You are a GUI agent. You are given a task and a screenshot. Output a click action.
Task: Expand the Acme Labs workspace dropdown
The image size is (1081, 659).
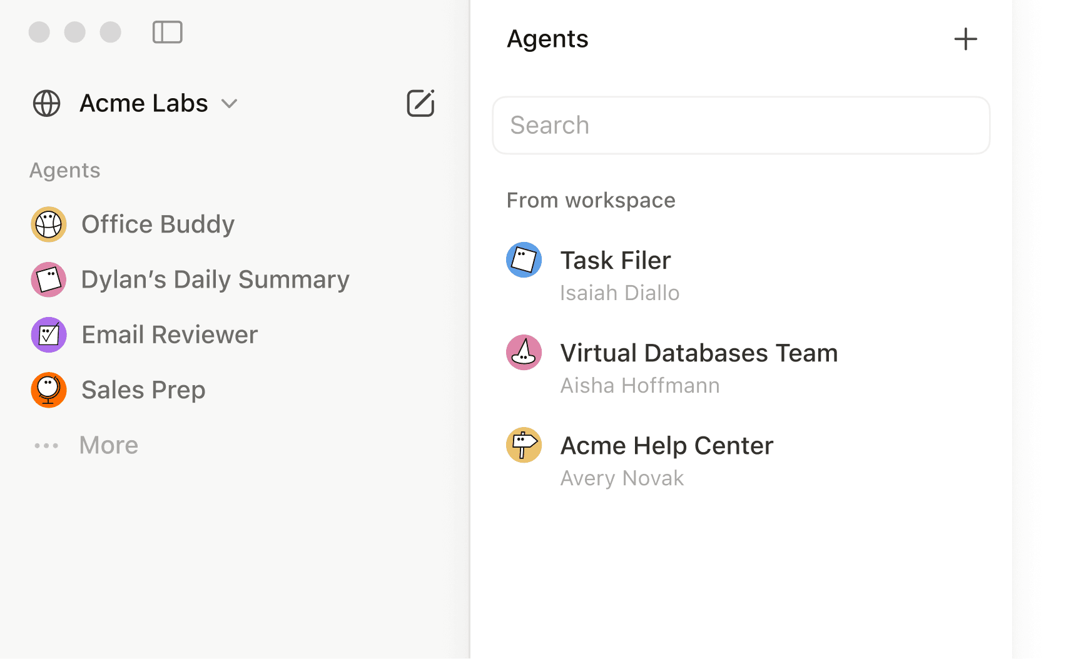coord(229,104)
